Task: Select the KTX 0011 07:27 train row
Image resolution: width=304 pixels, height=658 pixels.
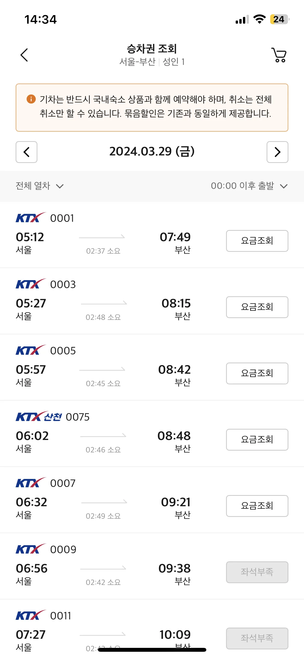Action: point(152,629)
